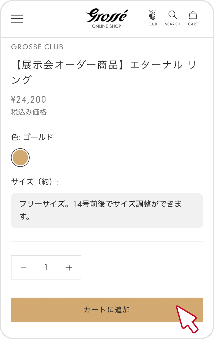The image size is (214, 339).
Task: Open the hamburger navigation menu
Action: click(17, 18)
